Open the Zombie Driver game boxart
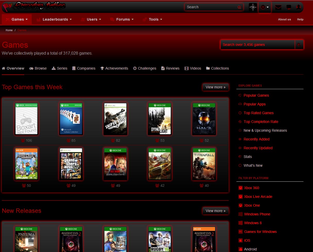313x252 pixels. click(160, 164)
